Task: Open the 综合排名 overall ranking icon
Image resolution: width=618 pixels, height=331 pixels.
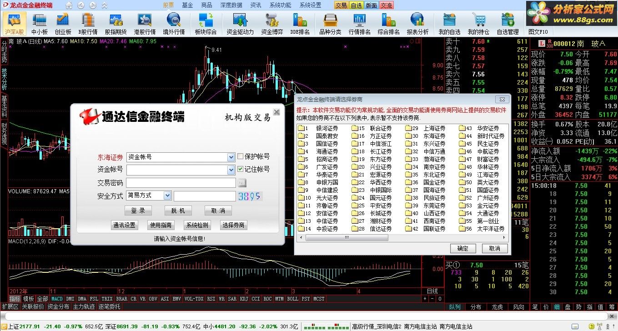Action: pos(388,24)
